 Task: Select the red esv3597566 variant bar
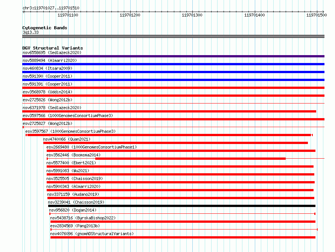[x=173, y=119]
